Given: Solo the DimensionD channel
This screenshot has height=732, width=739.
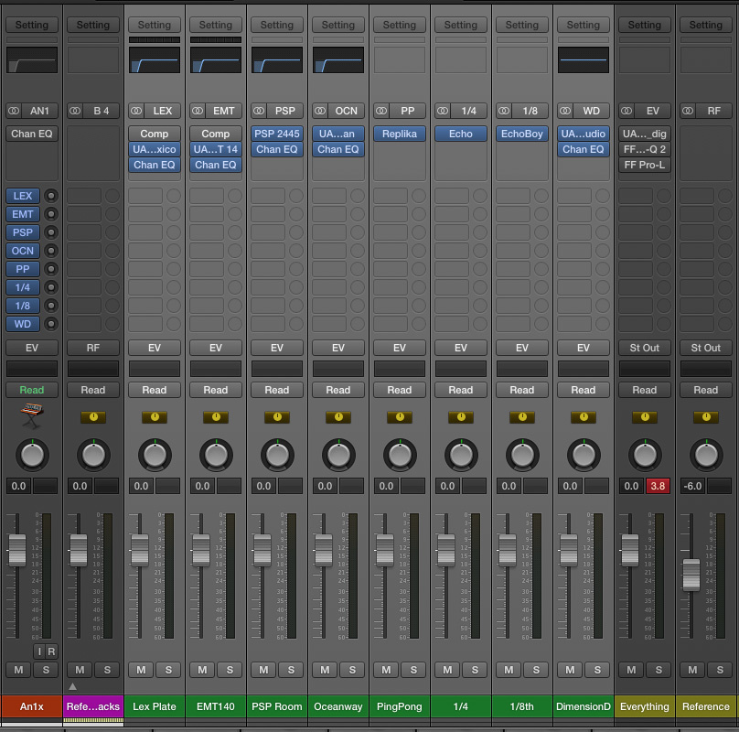Looking at the screenshot, I should click(x=597, y=670).
